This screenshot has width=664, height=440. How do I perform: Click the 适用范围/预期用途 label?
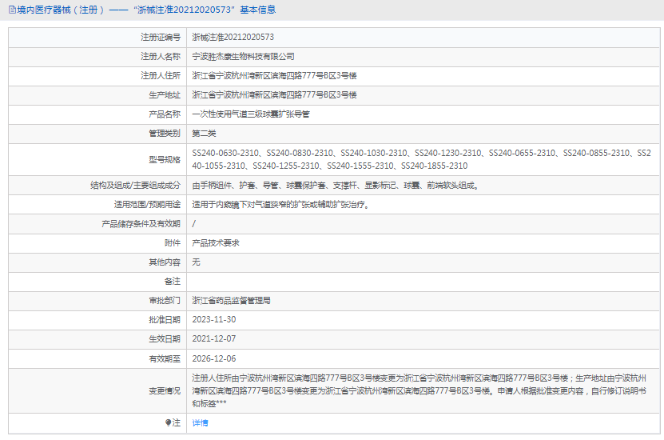tap(147, 205)
